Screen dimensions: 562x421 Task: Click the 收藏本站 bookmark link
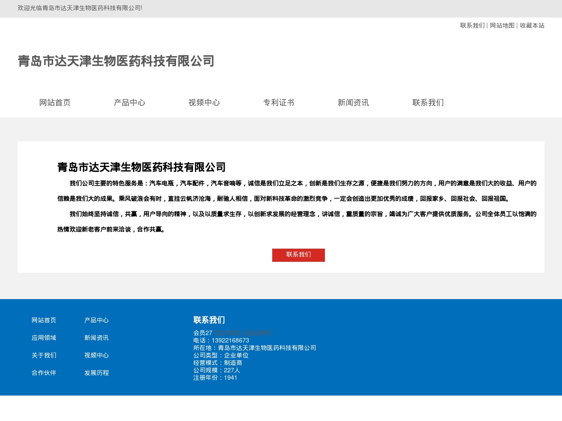coord(532,25)
